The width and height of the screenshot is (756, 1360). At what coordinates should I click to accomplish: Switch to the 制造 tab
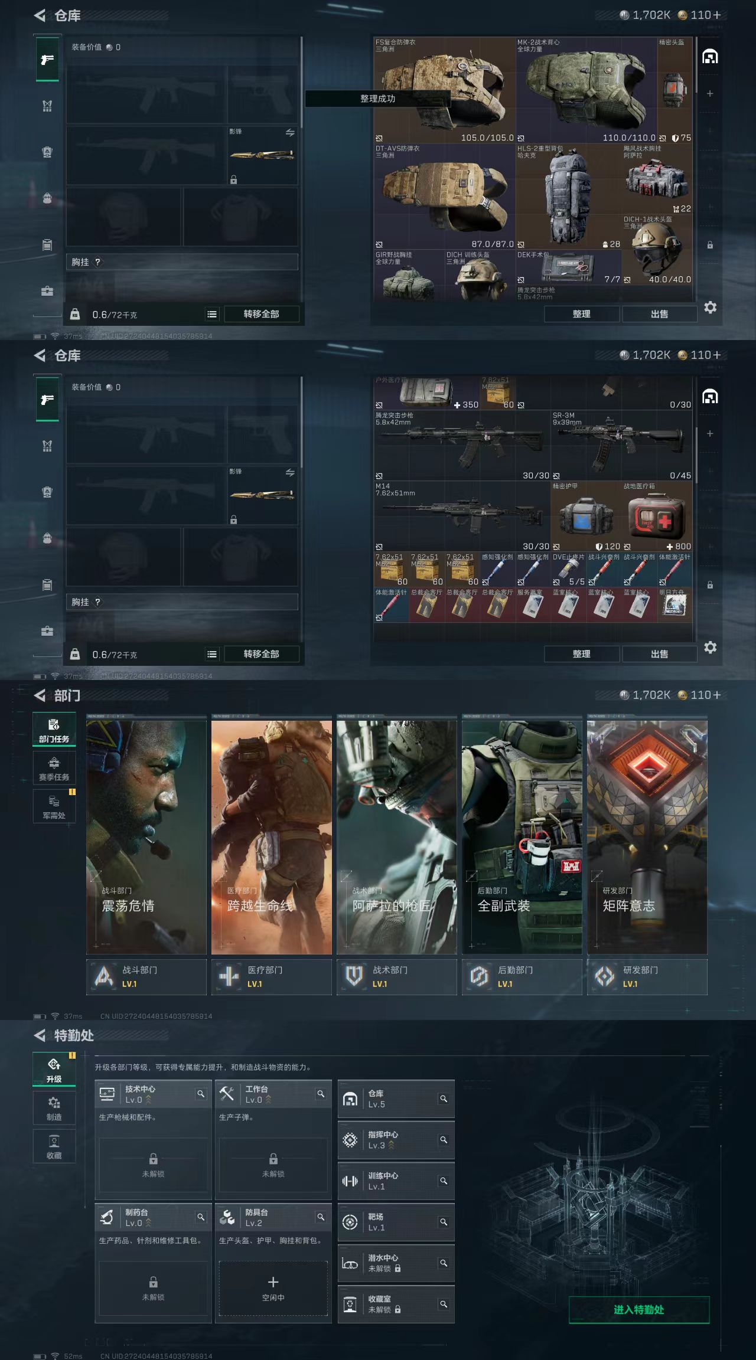tap(54, 1109)
